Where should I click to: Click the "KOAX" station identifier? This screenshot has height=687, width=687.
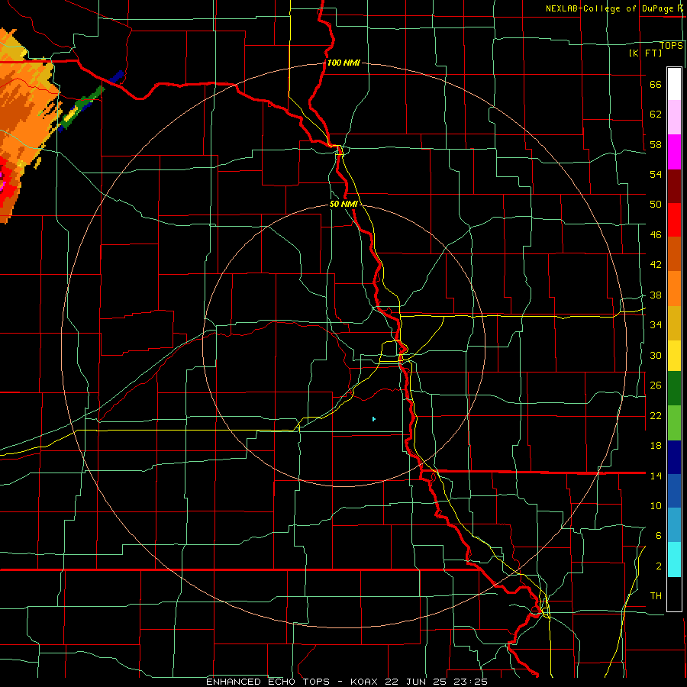click(x=366, y=682)
